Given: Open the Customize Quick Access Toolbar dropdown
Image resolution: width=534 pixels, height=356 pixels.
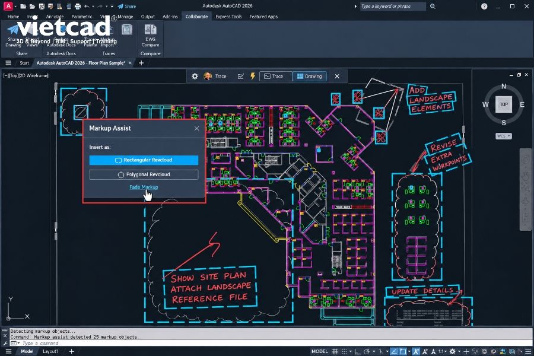Looking at the screenshot, I should coord(112,6).
